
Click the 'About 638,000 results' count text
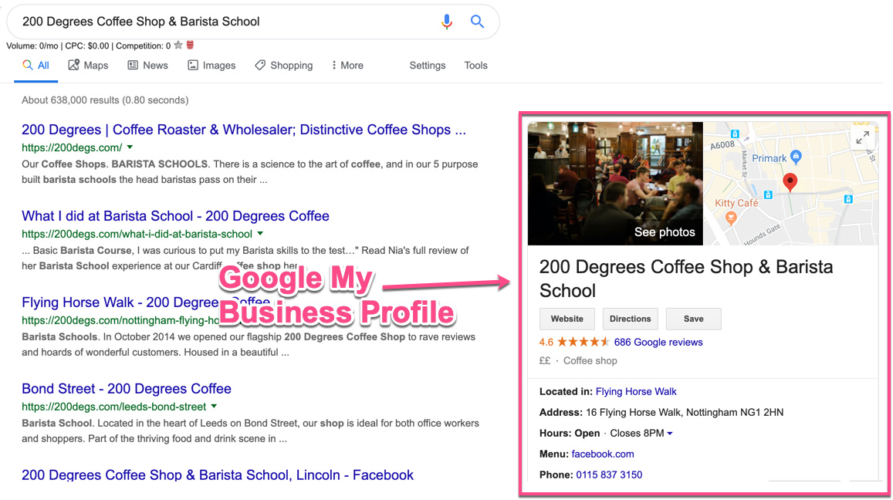pyautogui.click(x=106, y=100)
